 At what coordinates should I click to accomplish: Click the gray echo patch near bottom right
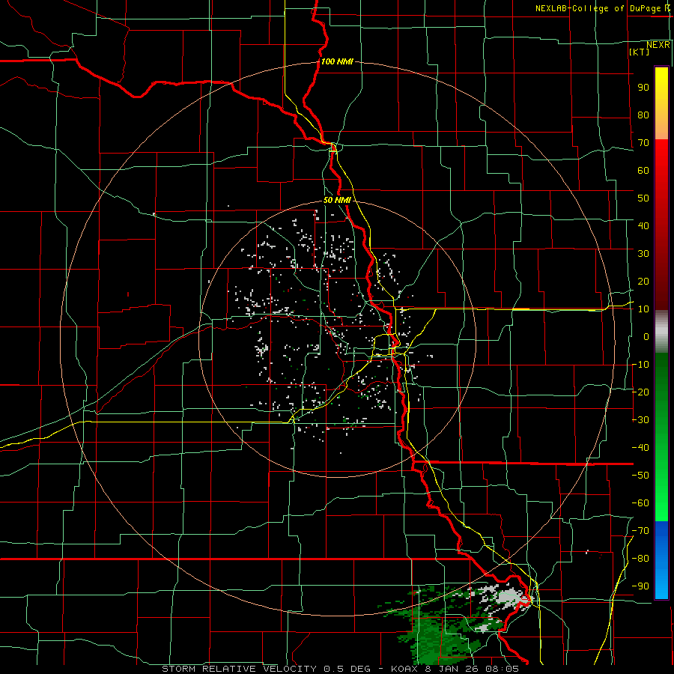tap(507, 598)
